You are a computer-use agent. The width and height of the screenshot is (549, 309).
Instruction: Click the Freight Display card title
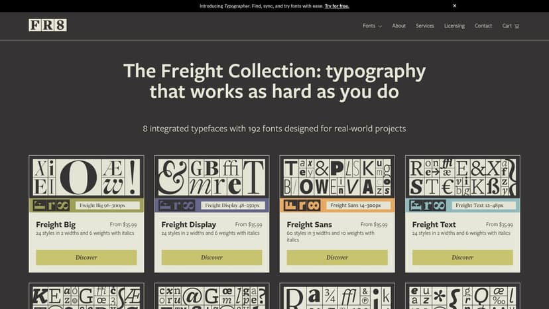tap(189, 225)
